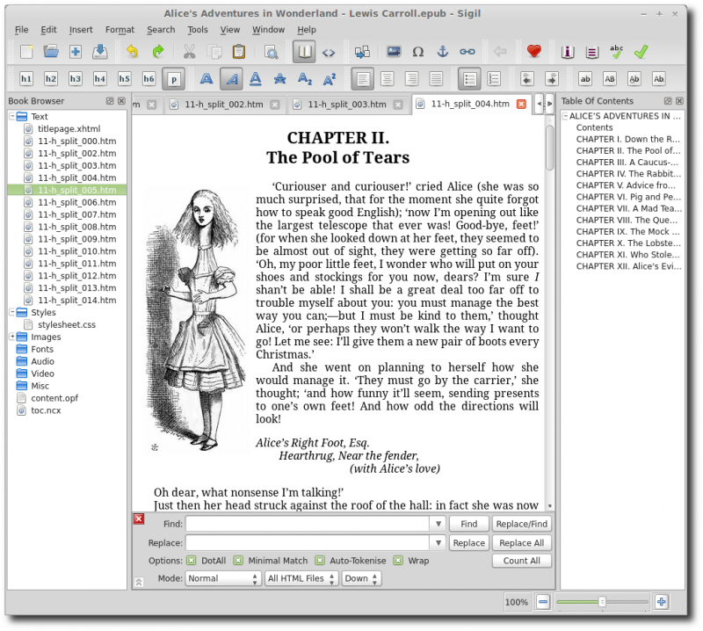Run spellcheck abc icon
The width and height of the screenshot is (703, 631).
[x=617, y=52]
